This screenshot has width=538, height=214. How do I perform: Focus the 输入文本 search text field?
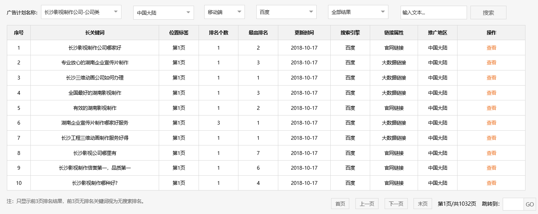point(434,12)
